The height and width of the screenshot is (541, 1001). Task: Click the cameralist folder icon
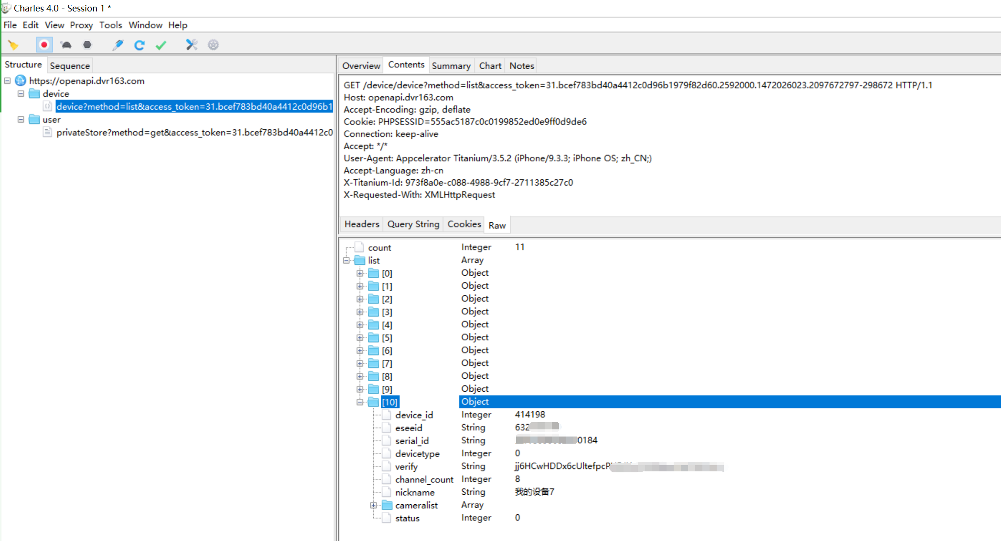point(387,505)
